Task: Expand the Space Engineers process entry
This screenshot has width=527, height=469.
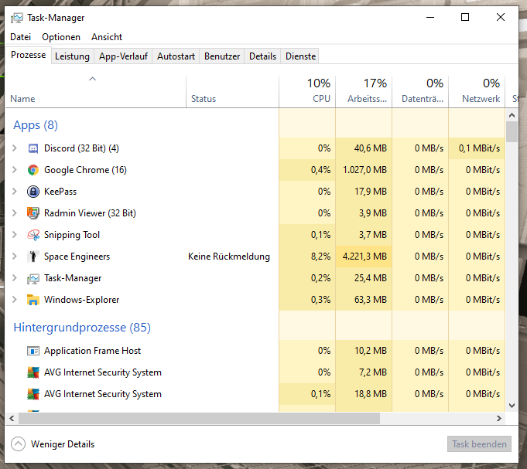Action: coord(15,257)
